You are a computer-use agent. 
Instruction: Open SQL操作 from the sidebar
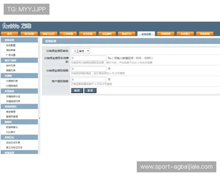click(10, 132)
